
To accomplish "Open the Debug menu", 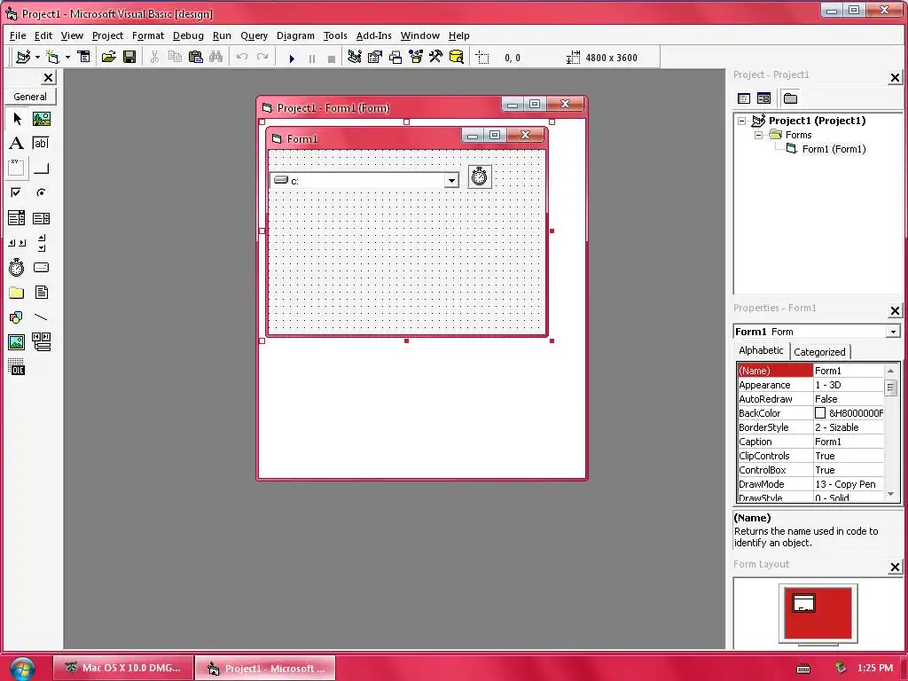I will point(188,35).
